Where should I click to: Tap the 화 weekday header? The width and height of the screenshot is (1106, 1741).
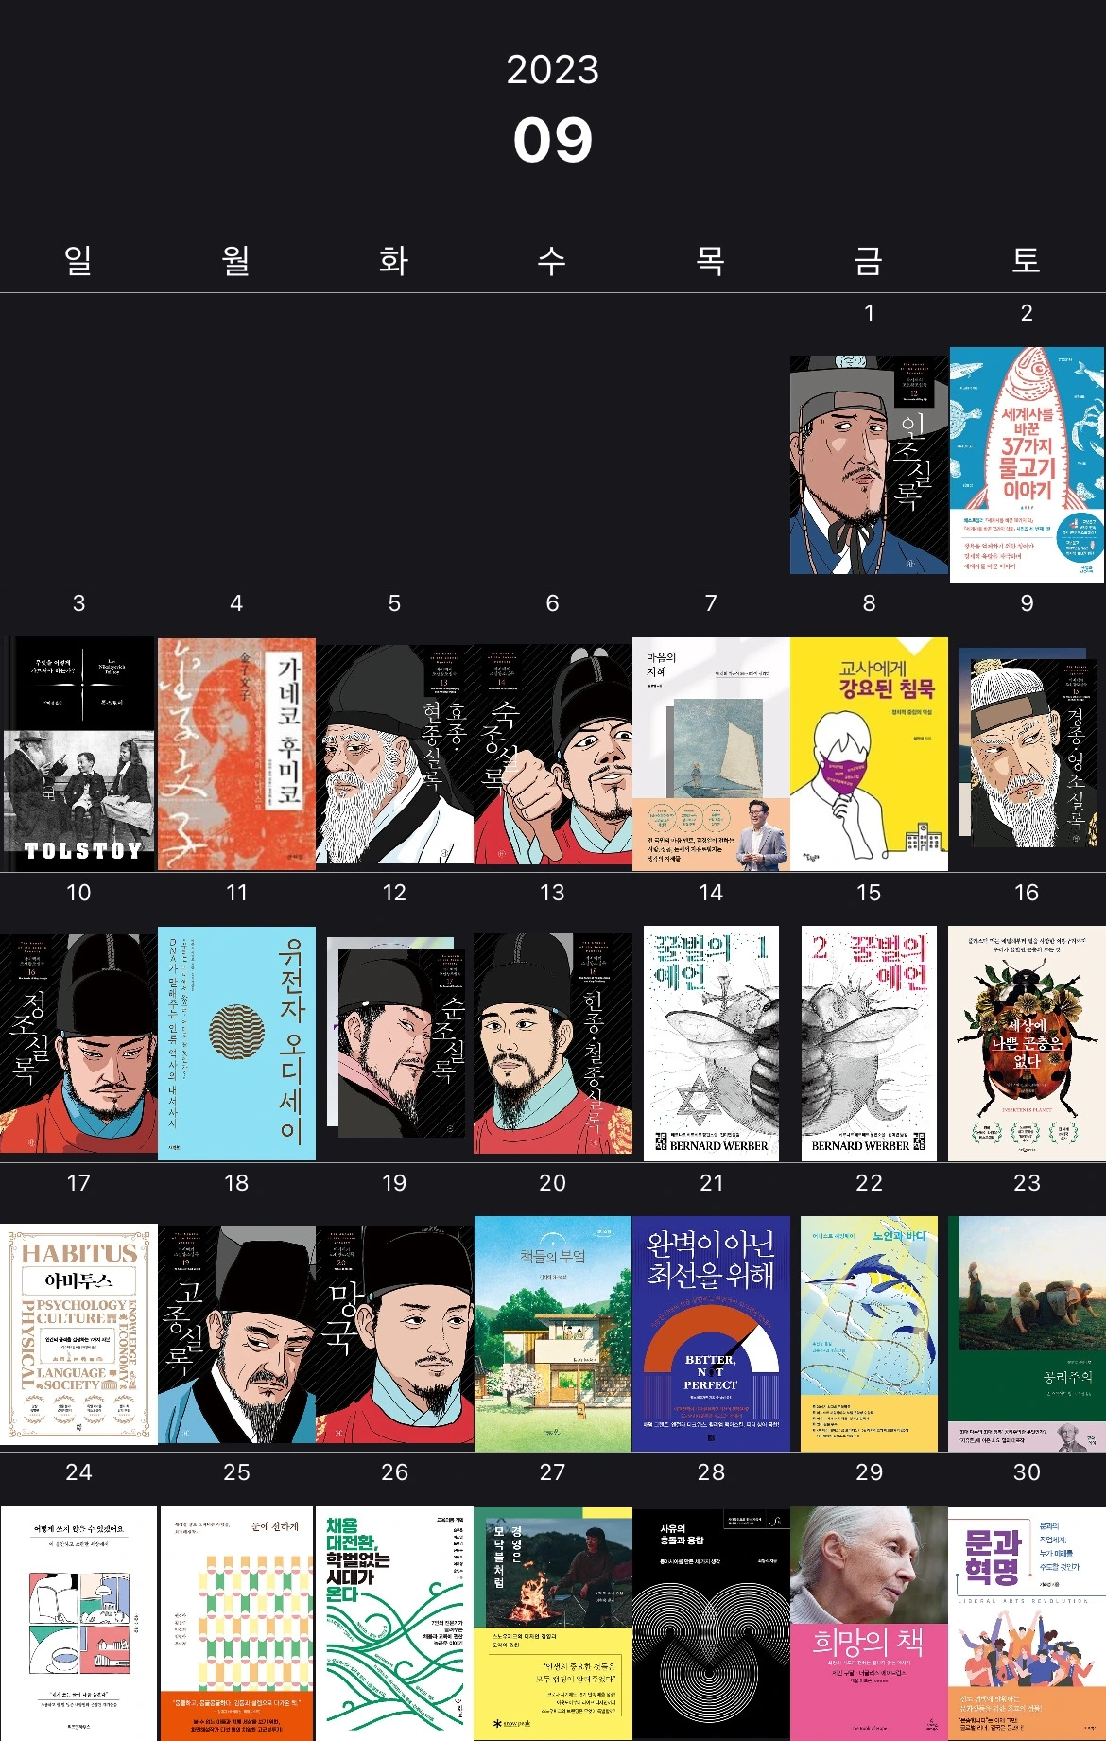tap(394, 260)
